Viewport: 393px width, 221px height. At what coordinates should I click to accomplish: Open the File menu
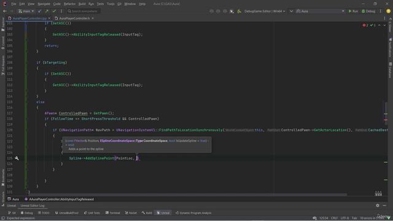click(14, 4)
